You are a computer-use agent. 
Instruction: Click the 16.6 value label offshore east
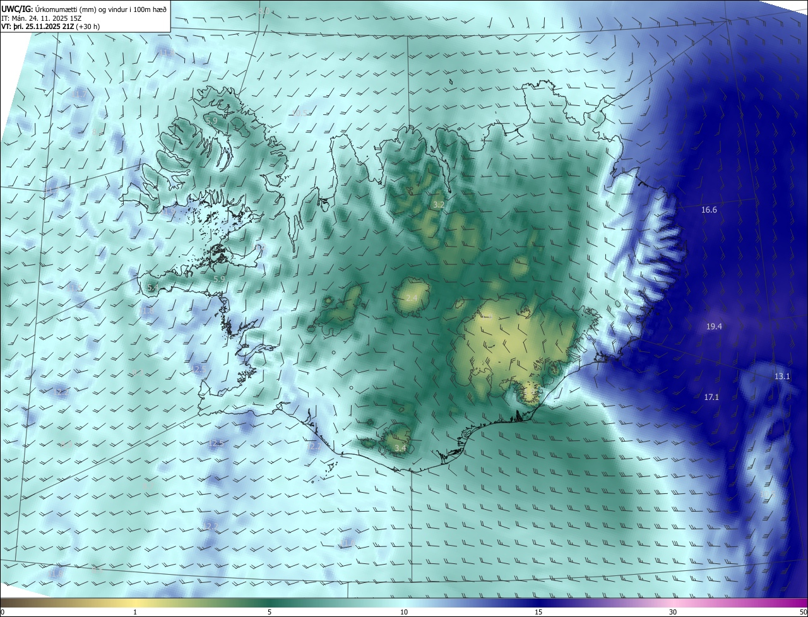point(709,209)
